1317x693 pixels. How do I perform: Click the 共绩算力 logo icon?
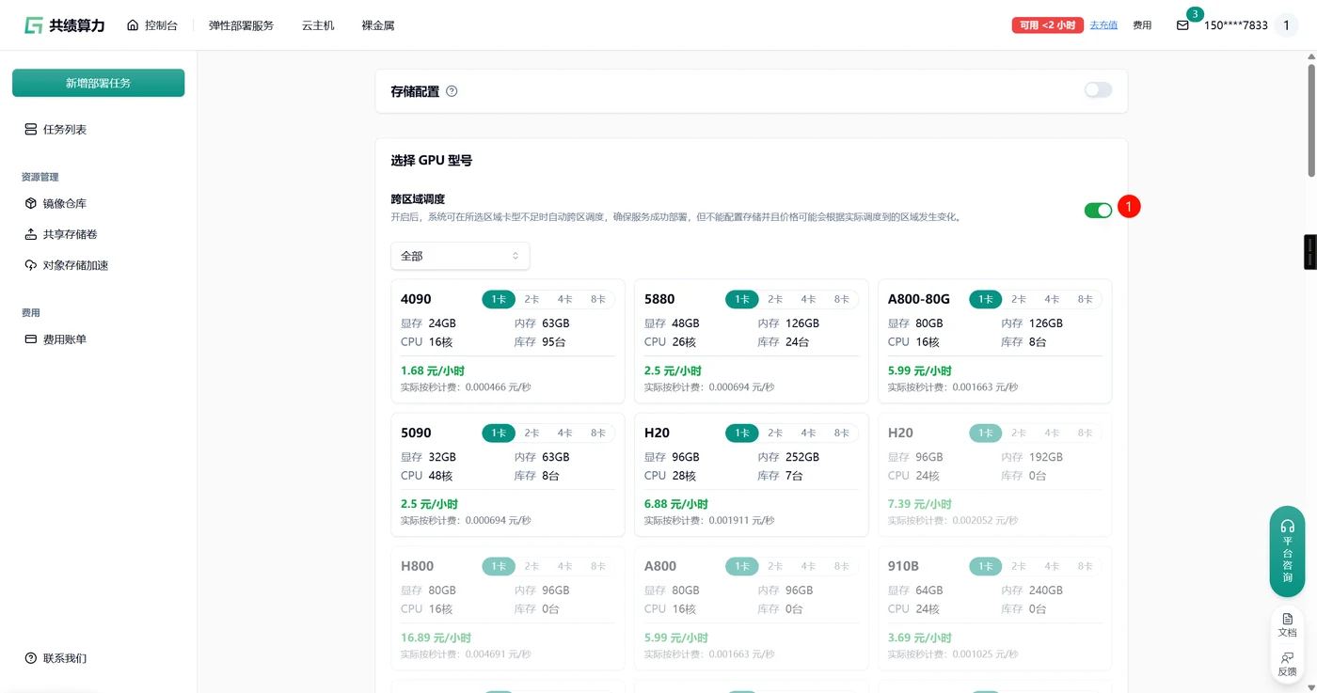(x=34, y=25)
